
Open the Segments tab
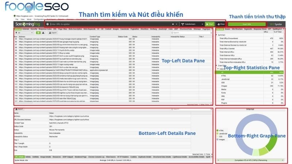(248, 29)
